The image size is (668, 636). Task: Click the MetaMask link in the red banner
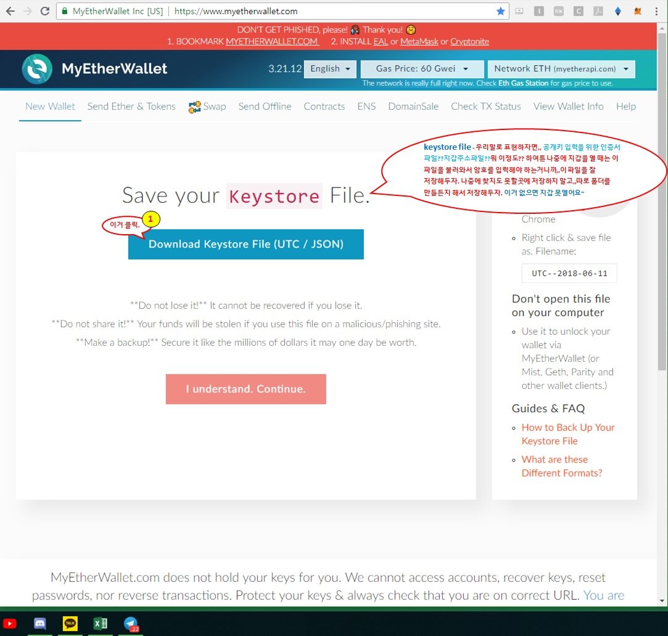pyautogui.click(x=419, y=42)
